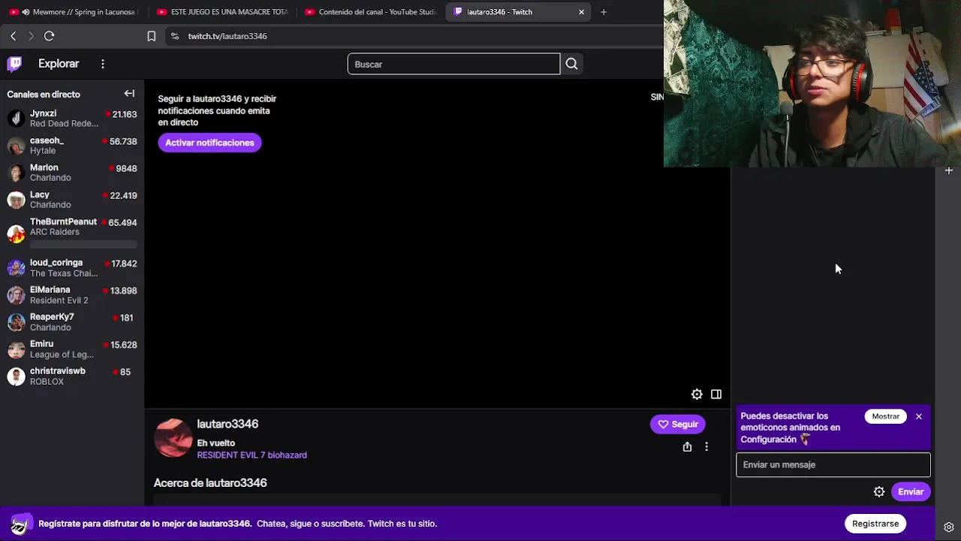Open loud_coringa channel in sidebar
Viewport: 961px width, 541px height.
click(72, 268)
